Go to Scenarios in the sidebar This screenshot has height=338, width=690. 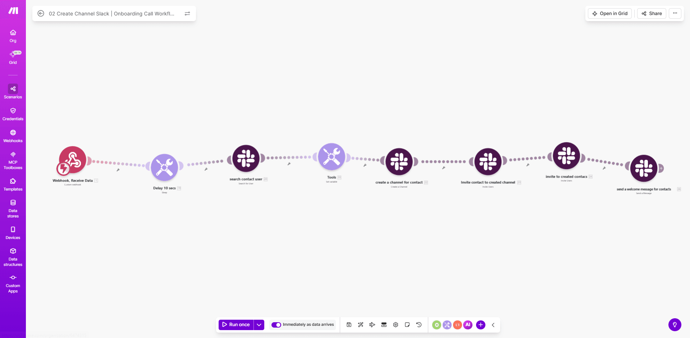(13, 92)
